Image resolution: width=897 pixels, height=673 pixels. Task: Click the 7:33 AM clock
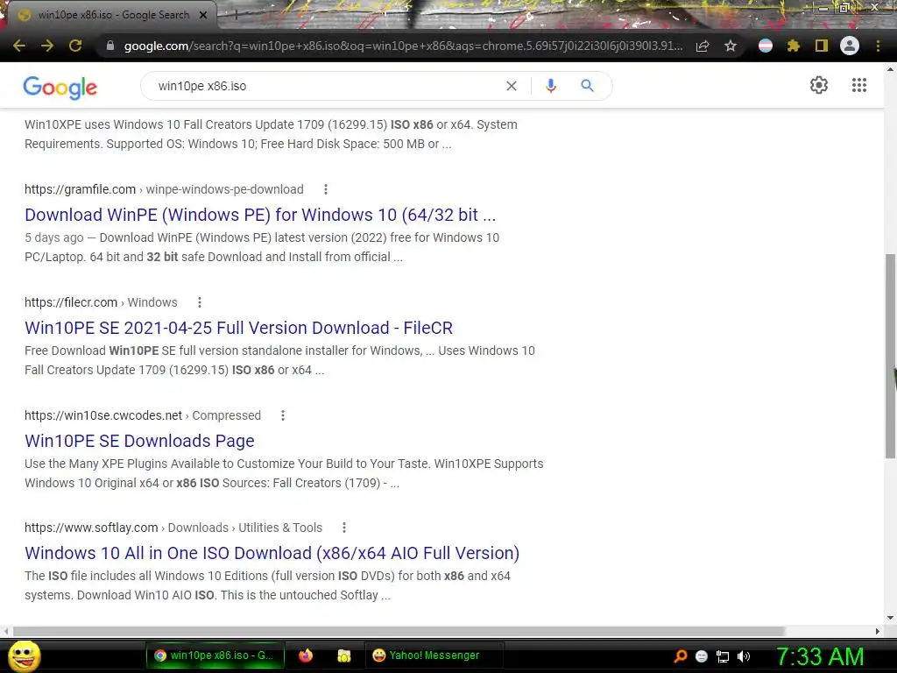(820, 656)
